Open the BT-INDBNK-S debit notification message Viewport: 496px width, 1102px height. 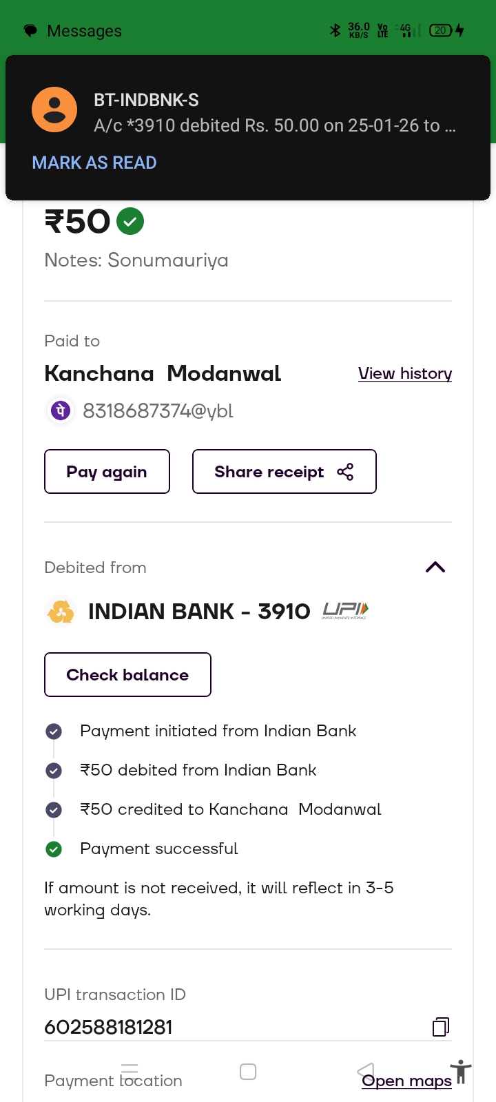coord(274,114)
